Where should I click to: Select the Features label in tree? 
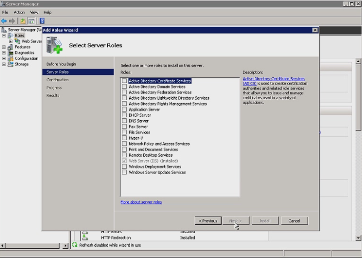[23, 47]
